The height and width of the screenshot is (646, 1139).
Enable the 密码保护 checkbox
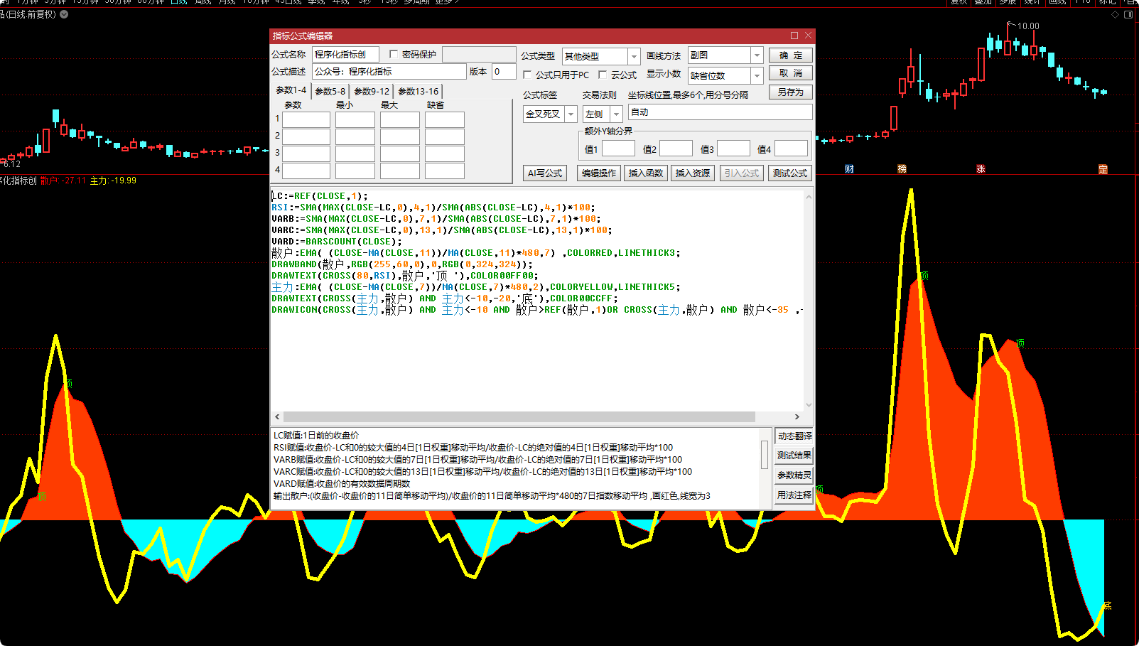(x=394, y=55)
